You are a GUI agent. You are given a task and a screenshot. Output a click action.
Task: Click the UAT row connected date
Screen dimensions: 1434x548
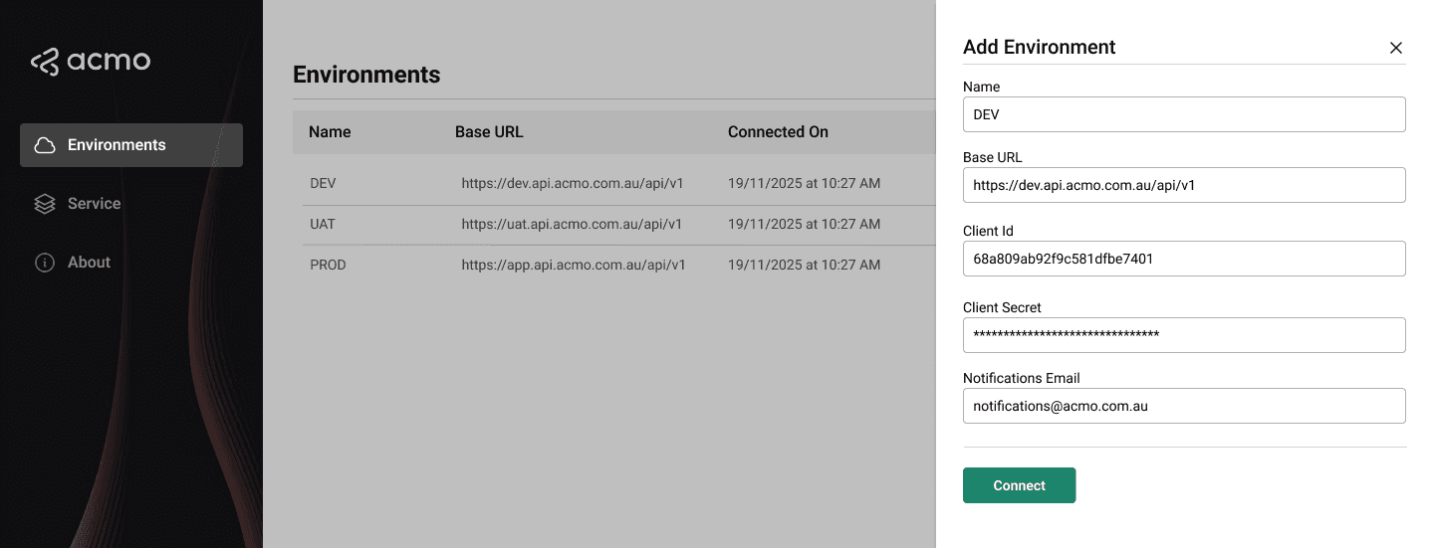click(x=804, y=225)
